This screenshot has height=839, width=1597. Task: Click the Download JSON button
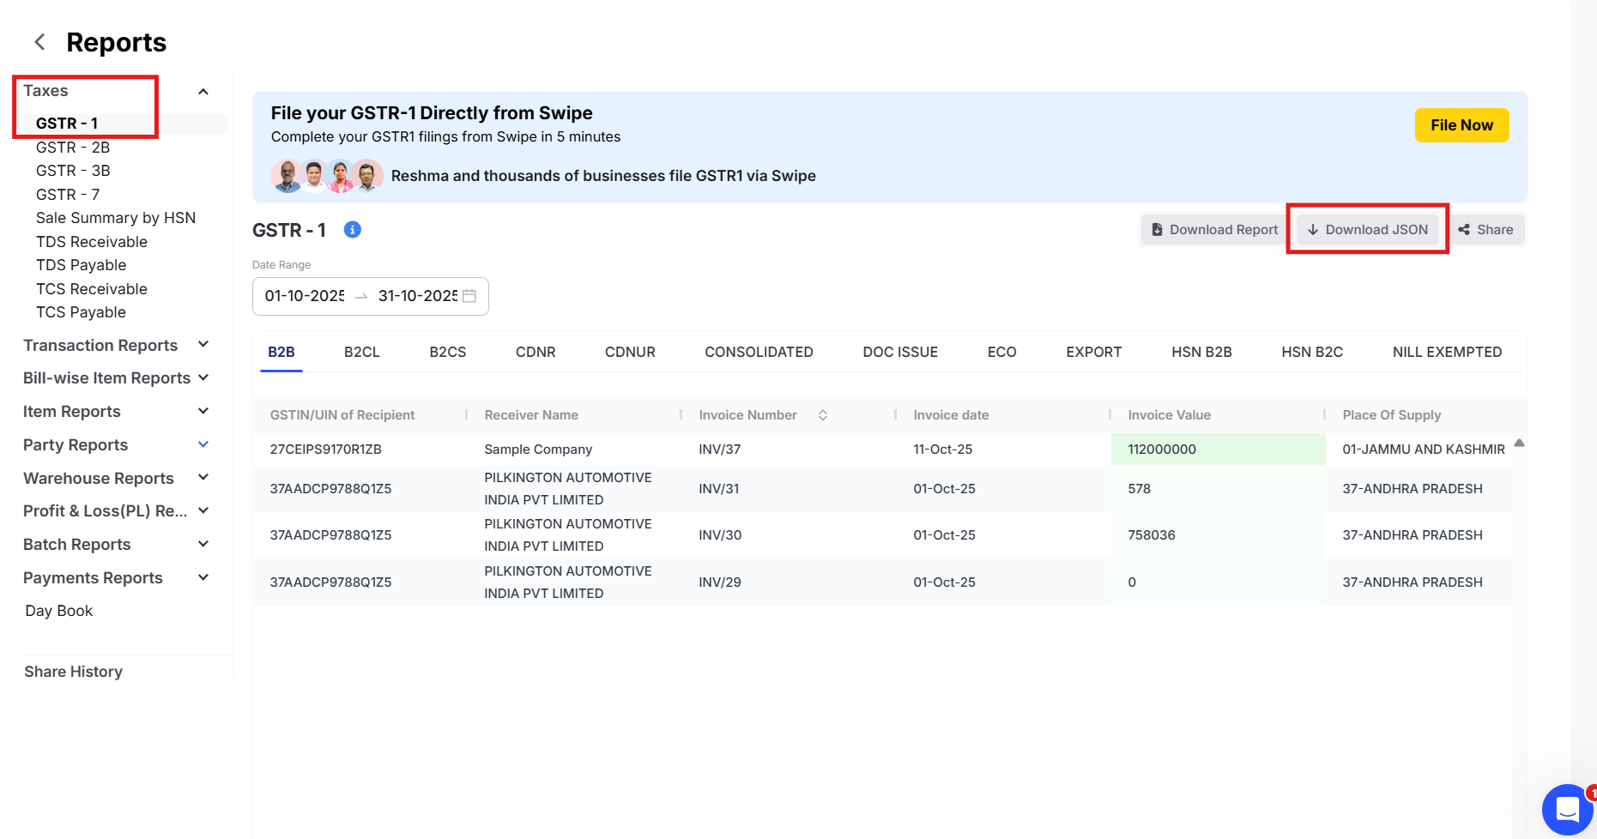[x=1367, y=230]
